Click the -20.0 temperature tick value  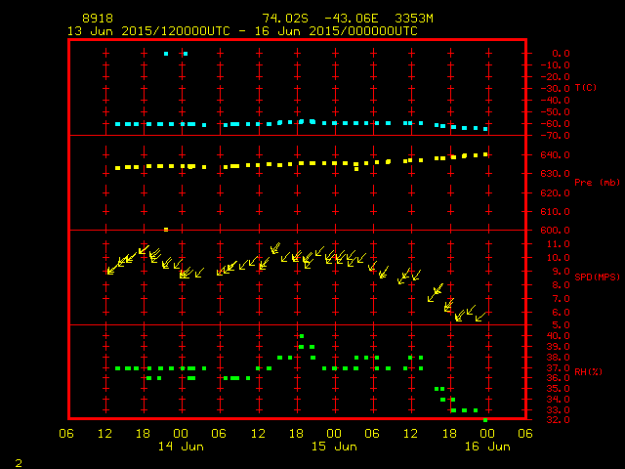tap(556, 76)
